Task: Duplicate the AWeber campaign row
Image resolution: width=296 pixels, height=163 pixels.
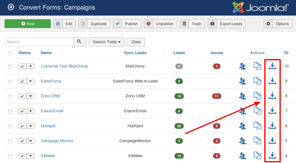Action: pos(257,156)
